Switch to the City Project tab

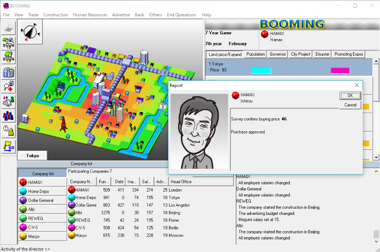click(x=301, y=54)
